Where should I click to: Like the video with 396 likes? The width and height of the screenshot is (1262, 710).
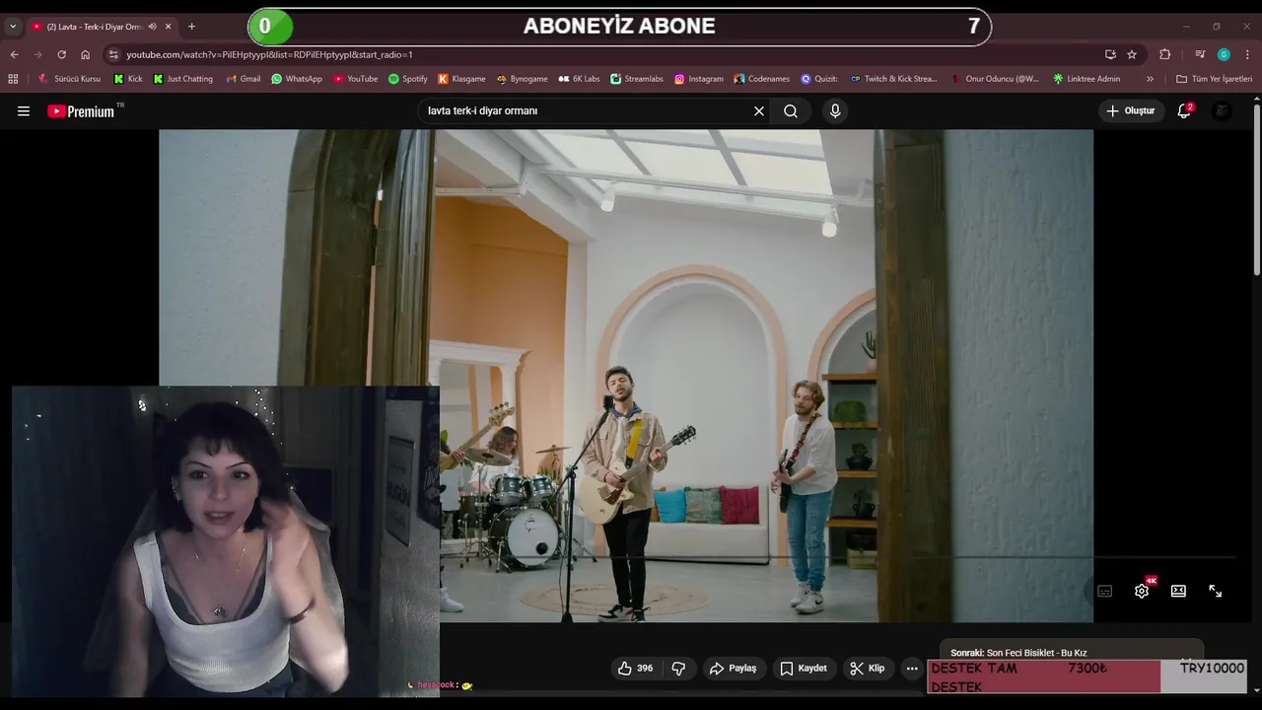[635, 669]
